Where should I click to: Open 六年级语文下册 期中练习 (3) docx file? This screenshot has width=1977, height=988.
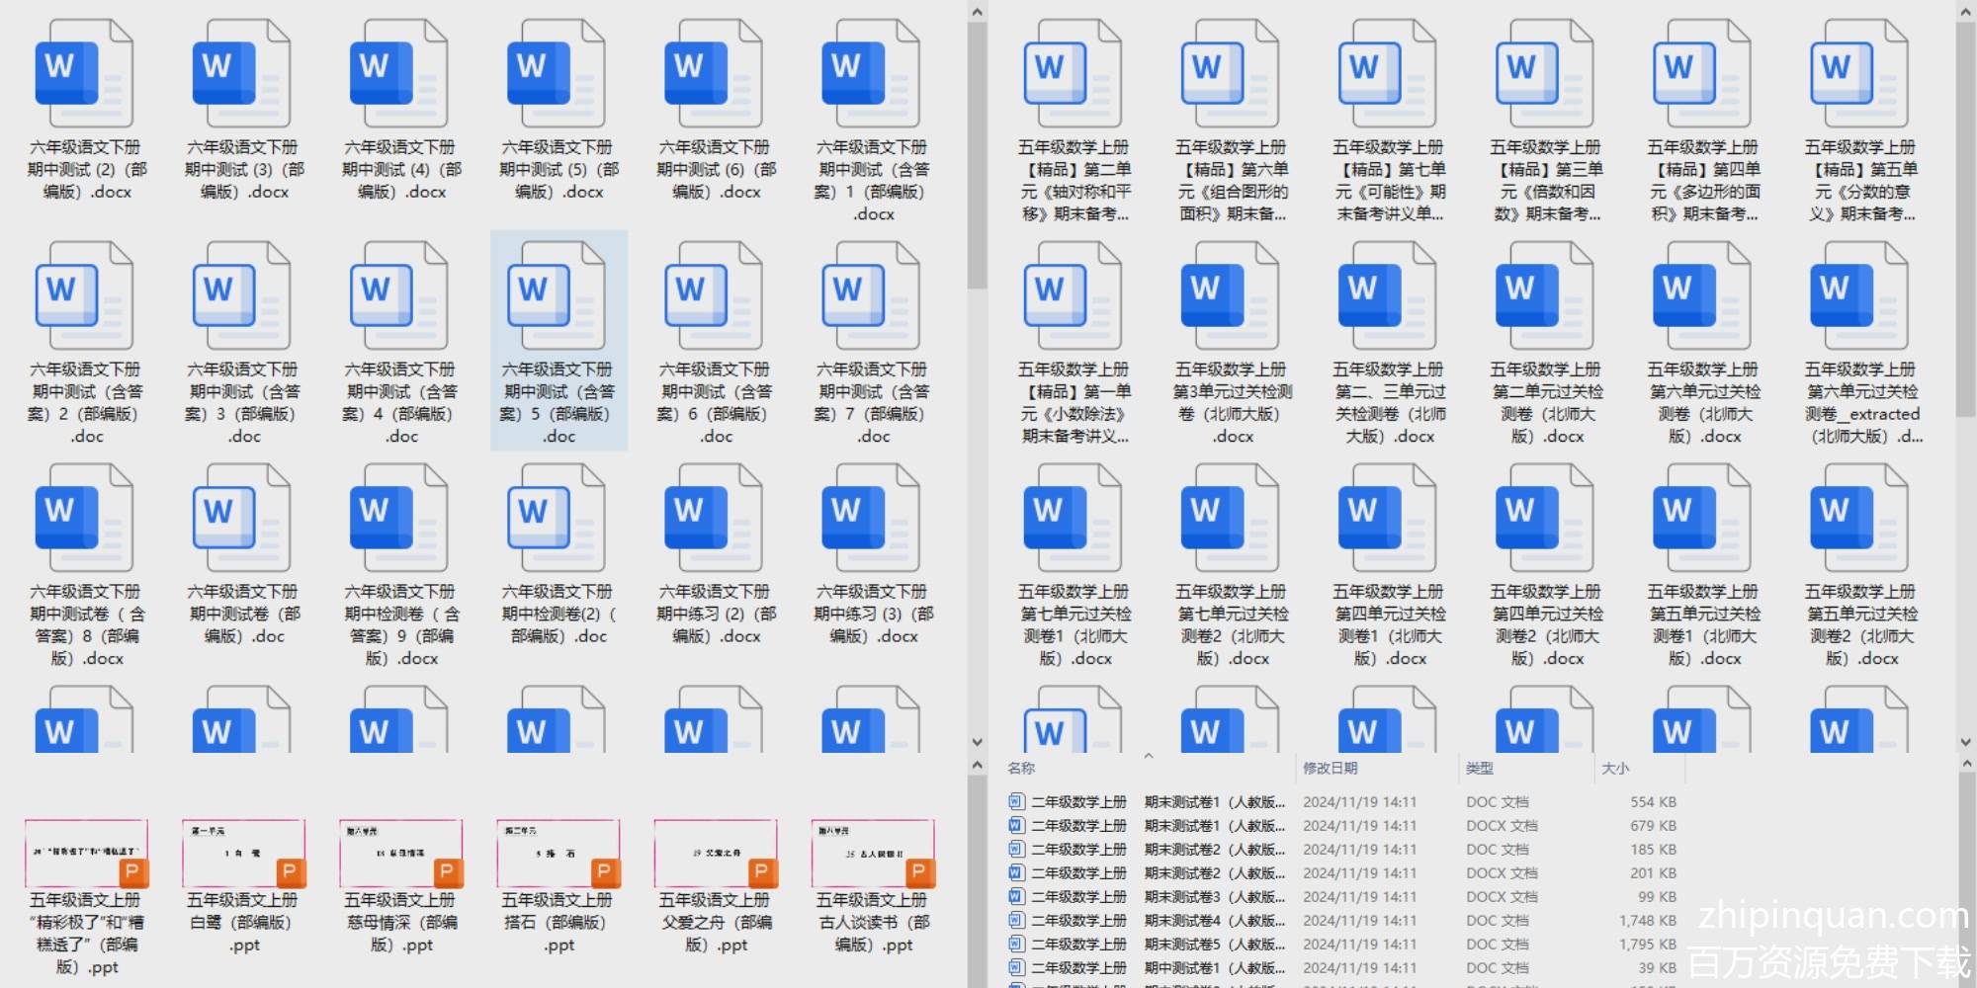pos(872,519)
